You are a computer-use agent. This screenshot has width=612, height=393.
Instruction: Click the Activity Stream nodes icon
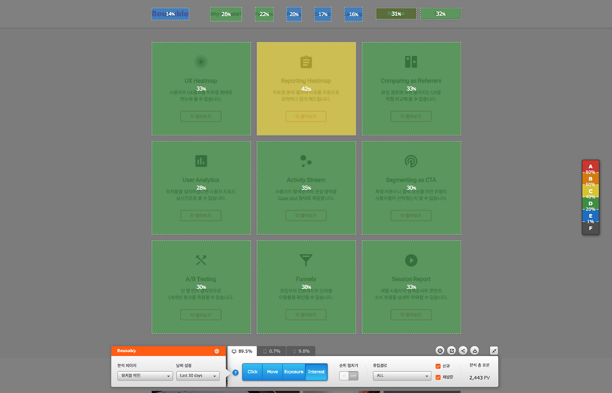click(x=306, y=161)
